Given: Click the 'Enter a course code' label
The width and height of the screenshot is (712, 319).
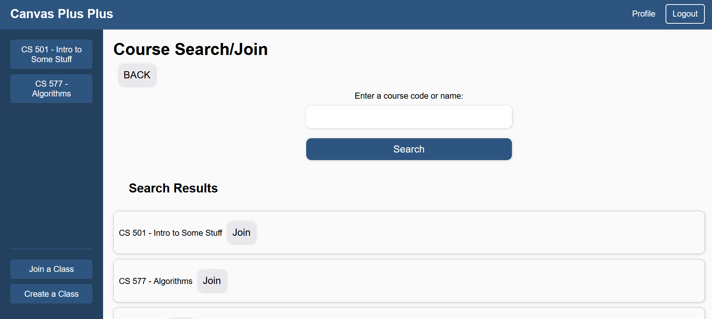Looking at the screenshot, I should [x=409, y=96].
